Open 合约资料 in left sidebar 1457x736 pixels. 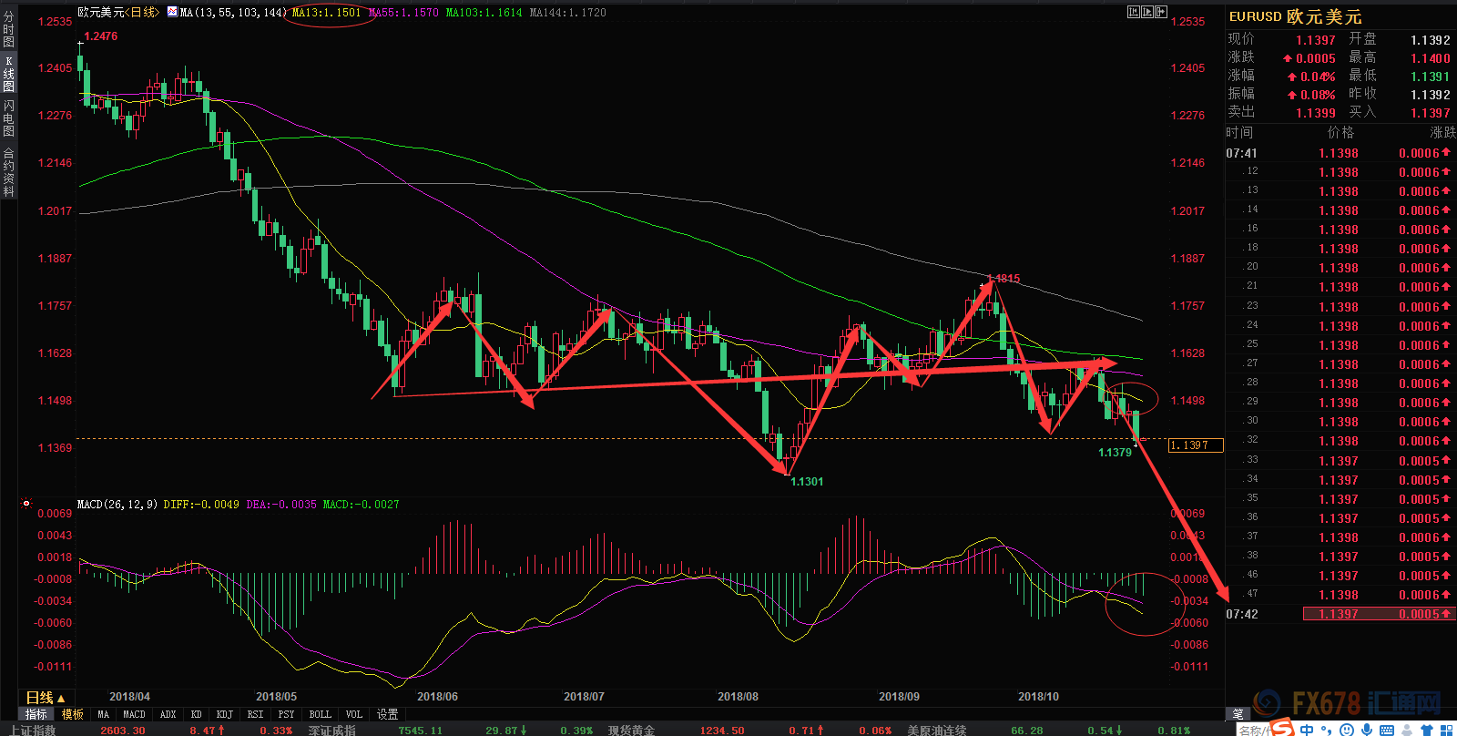tap(8, 171)
